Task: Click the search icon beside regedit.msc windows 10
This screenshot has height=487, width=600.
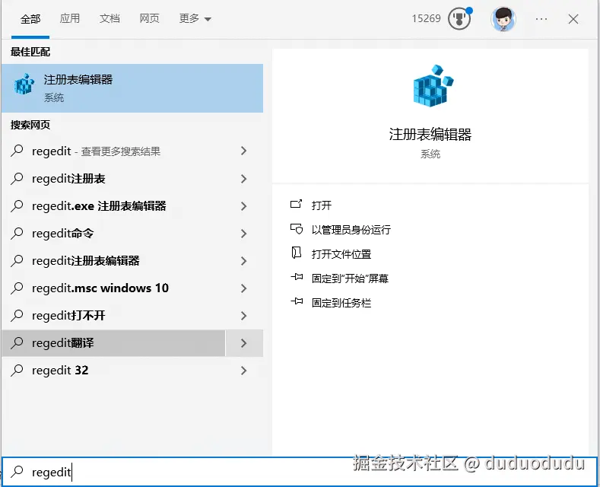Action: click(x=17, y=288)
